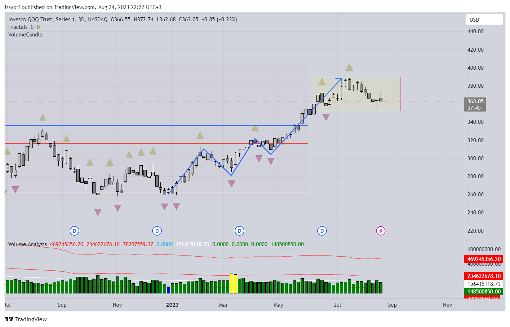The image size is (510, 327).
Task: Click the 420.00 price axis label
Action: [475, 49]
